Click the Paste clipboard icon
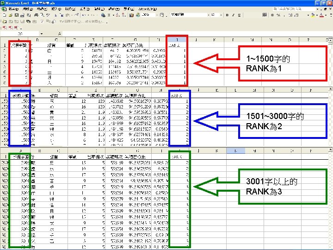Image resolution: width=333 pixels, height=250 pixels. tap(68, 15)
